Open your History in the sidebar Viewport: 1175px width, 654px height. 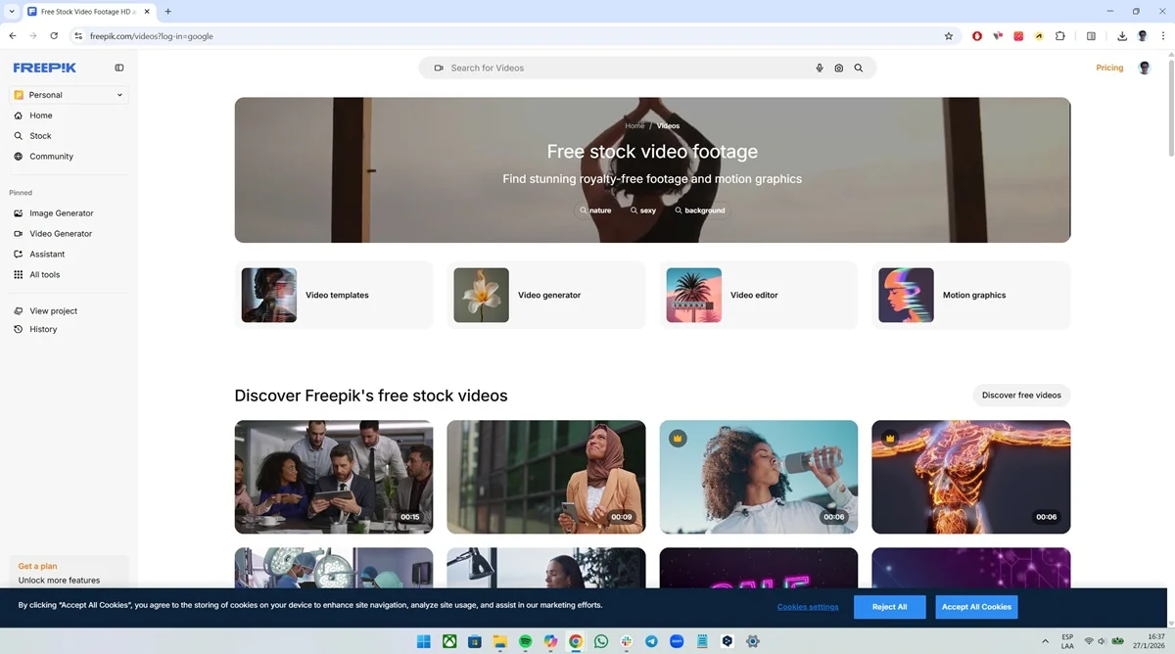click(42, 329)
